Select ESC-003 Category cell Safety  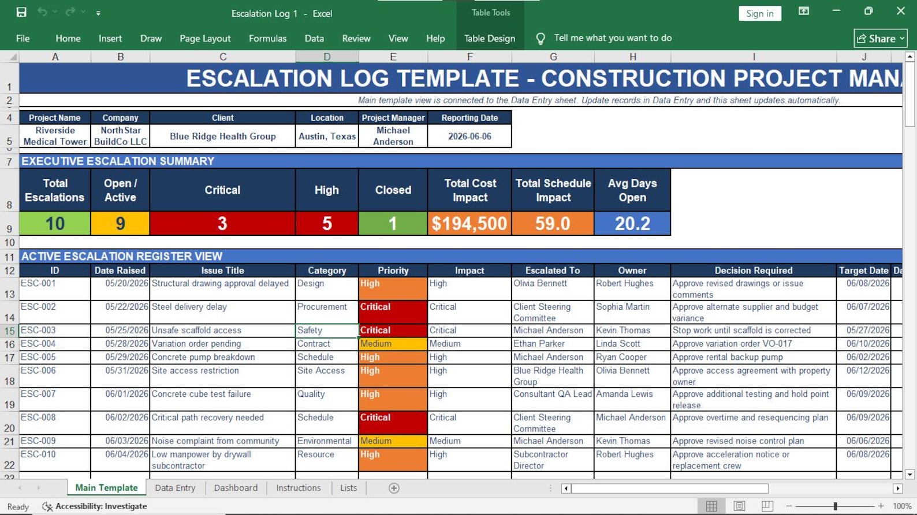pos(327,330)
